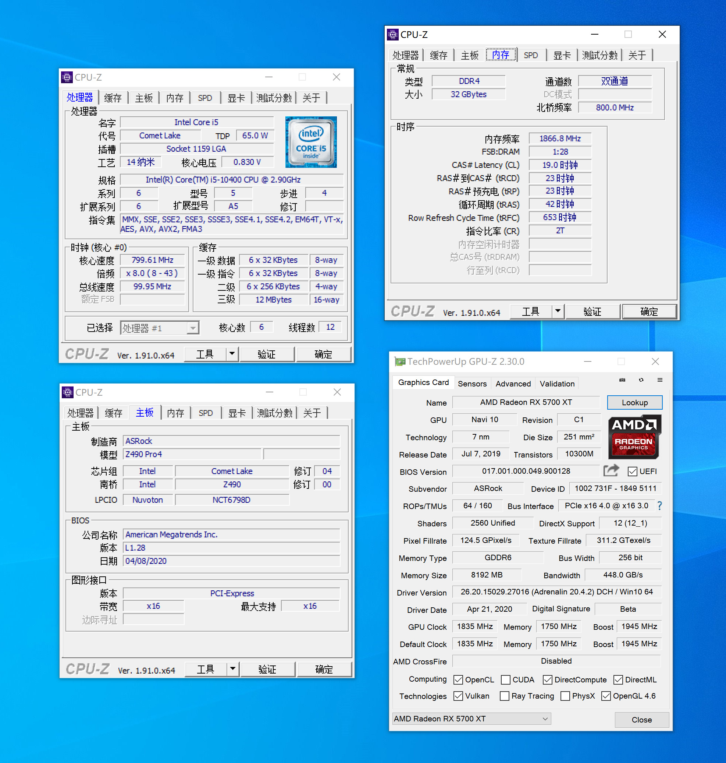Open the 工具 dropdown arrow in CPU-Z
Screen dimensions: 726x763
tap(232, 354)
